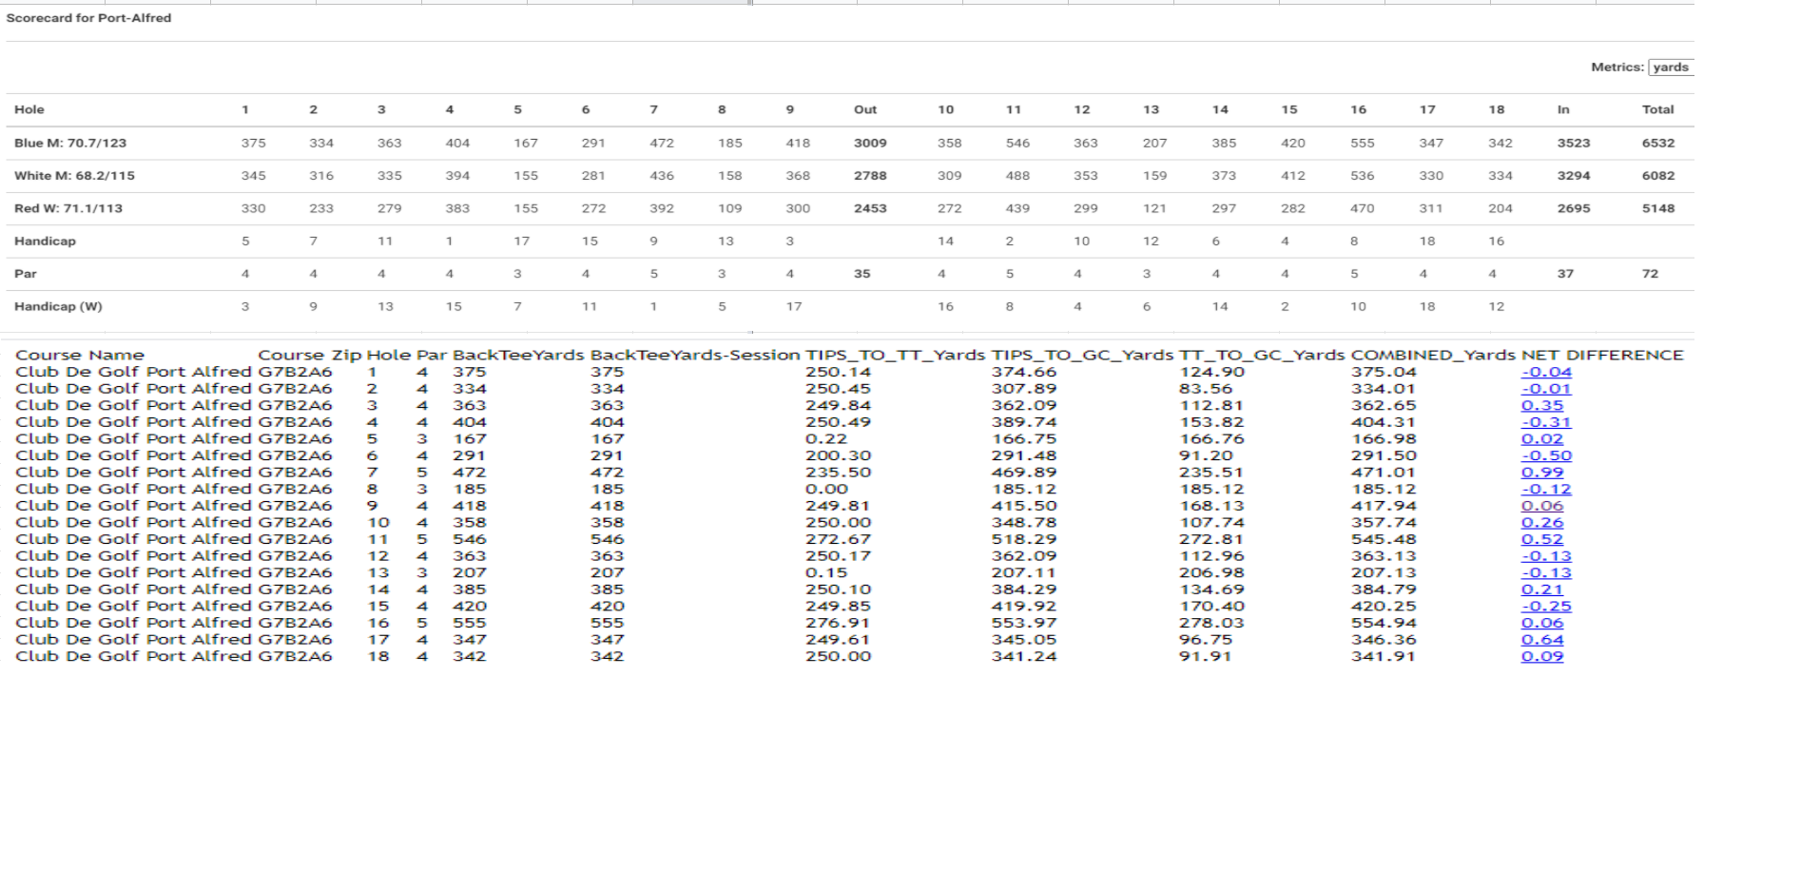Click the BackTeeYards-Session column header
This screenshot has height=889, width=1820.
pos(695,356)
